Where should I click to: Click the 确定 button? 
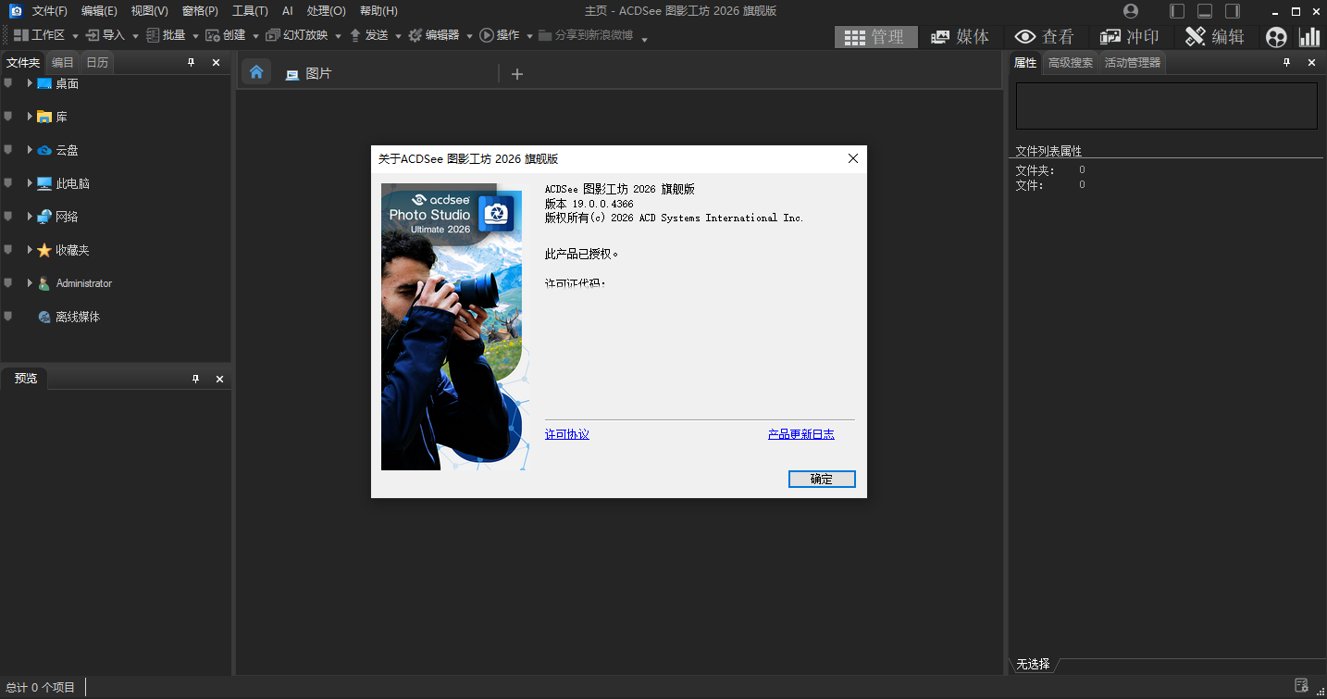pyautogui.click(x=822, y=479)
